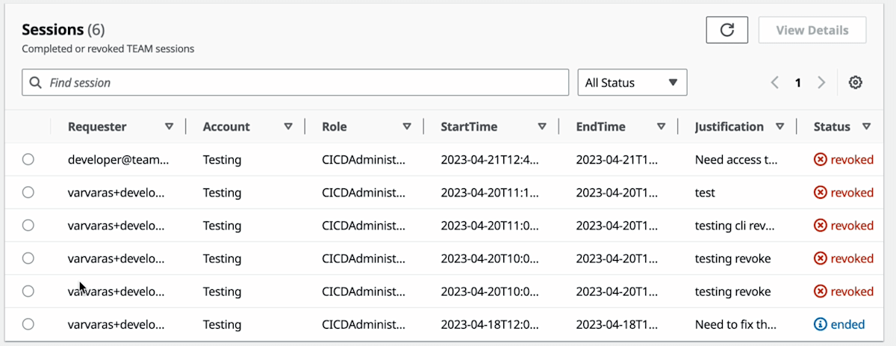Click the Account column header

[x=226, y=126]
